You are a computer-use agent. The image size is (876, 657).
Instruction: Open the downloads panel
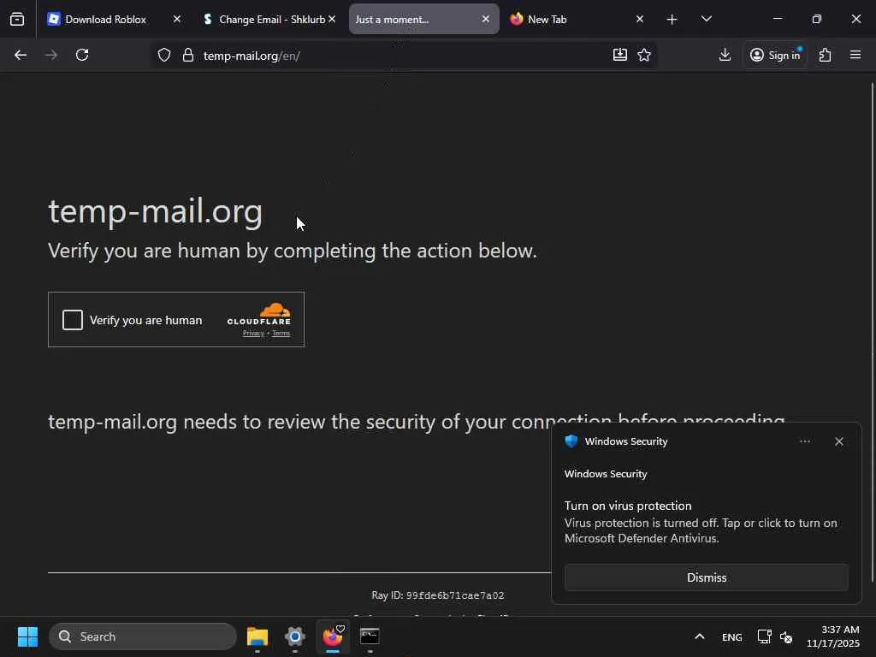pyautogui.click(x=725, y=55)
